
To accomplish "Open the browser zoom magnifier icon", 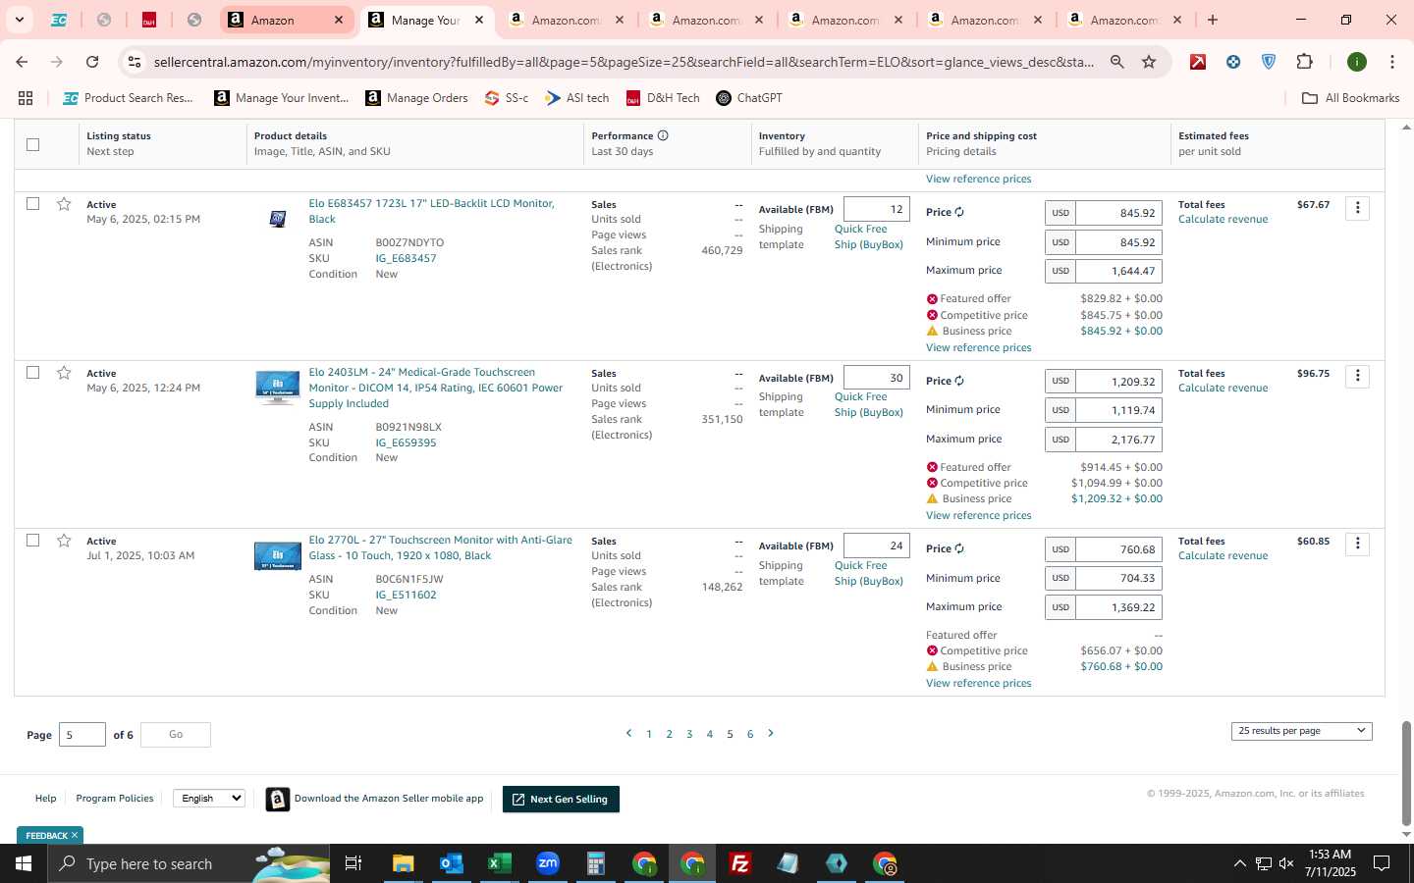I will [x=1117, y=62].
